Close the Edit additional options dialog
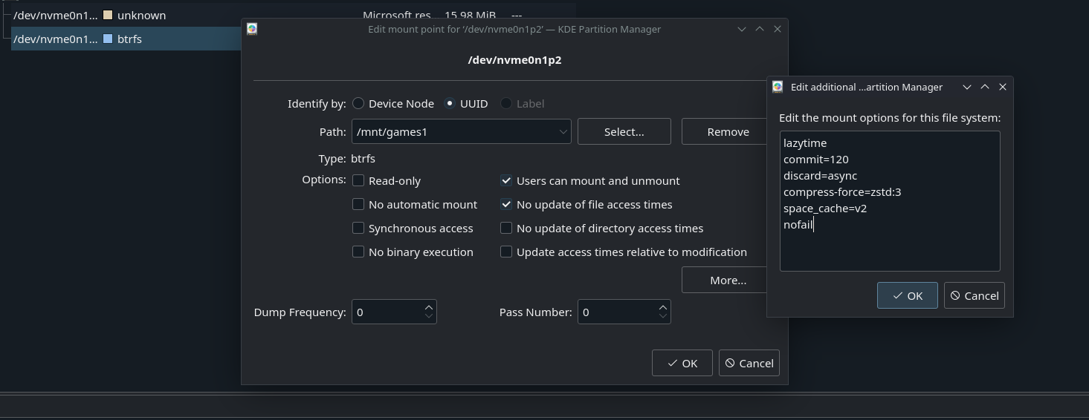Image resolution: width=1089 pixels, height=420 pixels. coord(1002,87)
